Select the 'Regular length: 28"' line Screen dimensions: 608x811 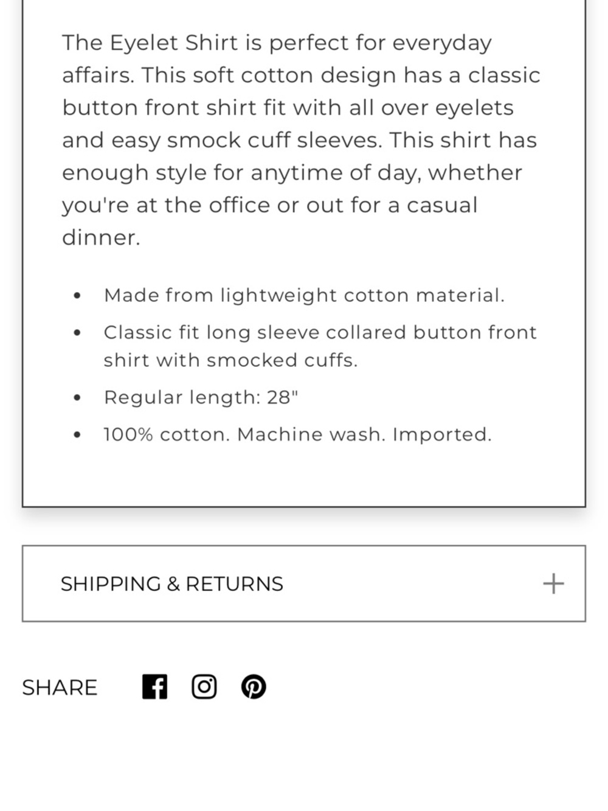tap(201, 397)
